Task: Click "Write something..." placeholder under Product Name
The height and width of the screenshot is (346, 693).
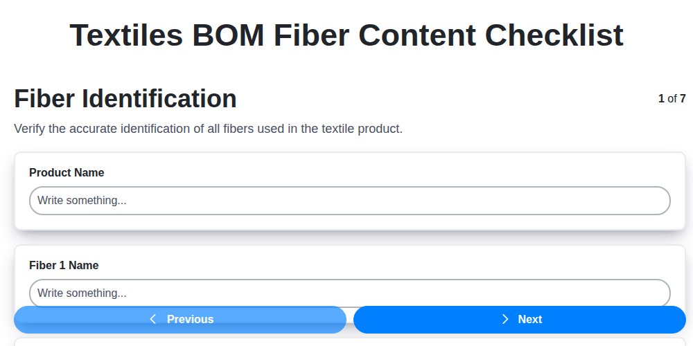Action: (82, 201)
